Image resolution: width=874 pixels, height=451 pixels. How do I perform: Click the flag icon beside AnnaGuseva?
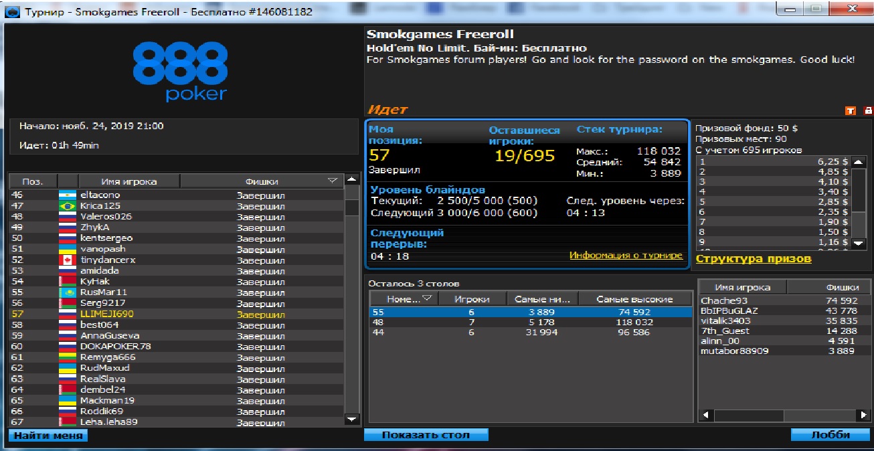pos(67,336)
